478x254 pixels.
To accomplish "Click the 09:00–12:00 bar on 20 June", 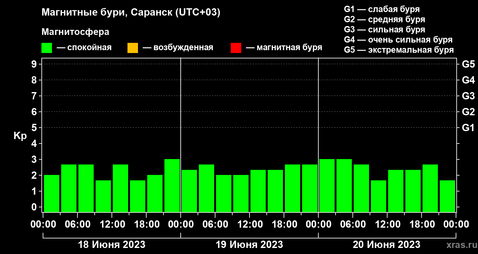I will pos(379,196).
